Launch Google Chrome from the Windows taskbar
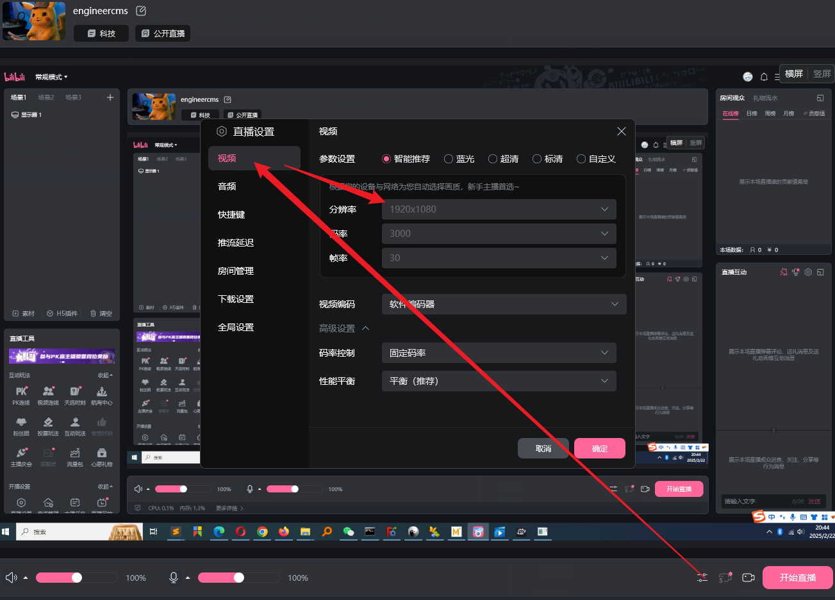The image size is (835, 600). 262,531
